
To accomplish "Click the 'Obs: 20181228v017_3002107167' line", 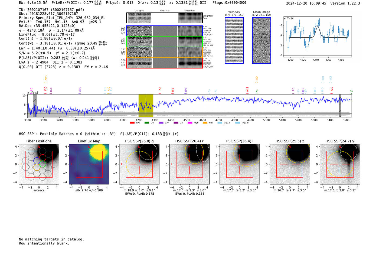I will tap(48, 14).
